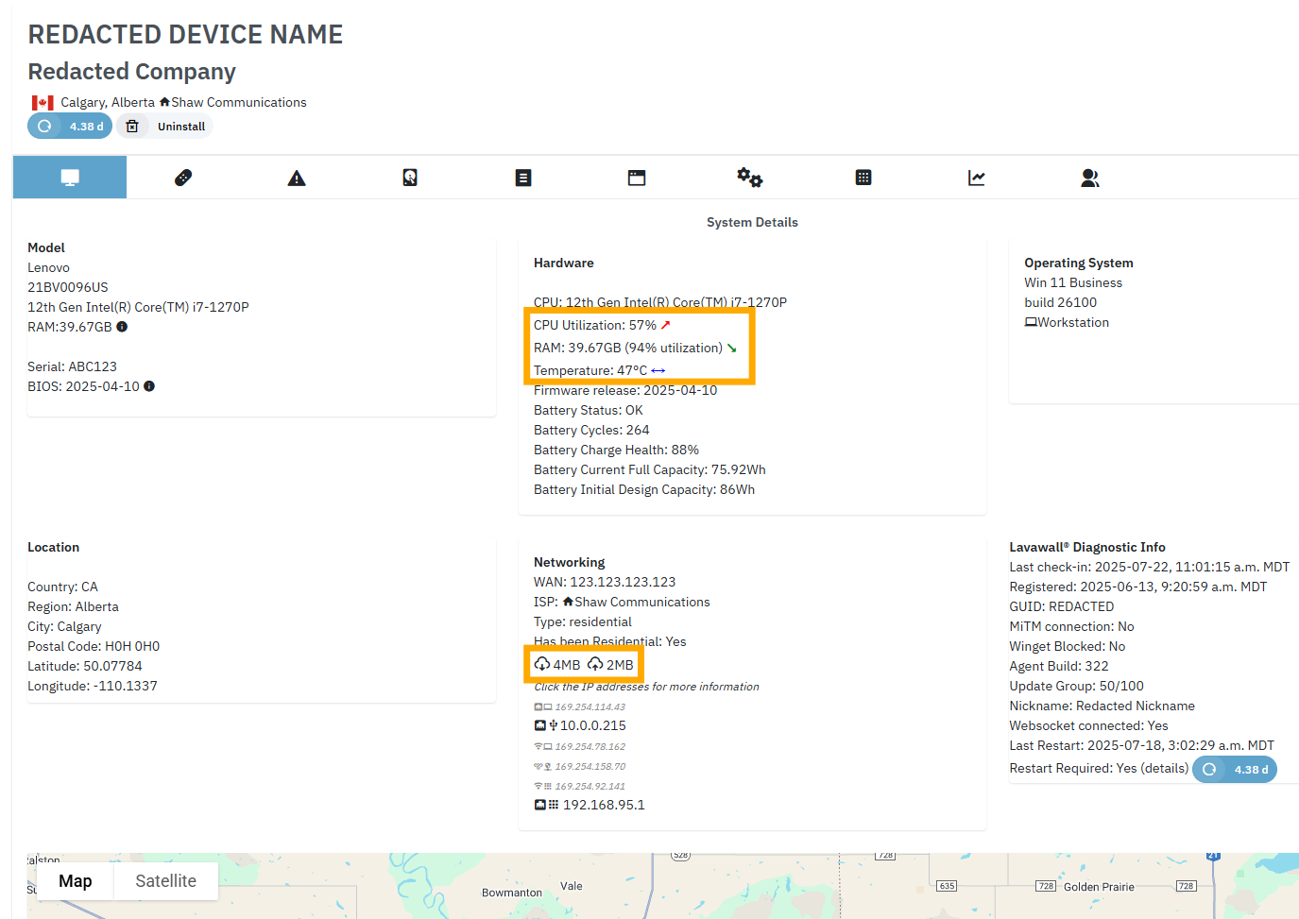Screen dimensions: 1299x919
Task: Select the services gears tab icon
Action: [x=749, y=177]
